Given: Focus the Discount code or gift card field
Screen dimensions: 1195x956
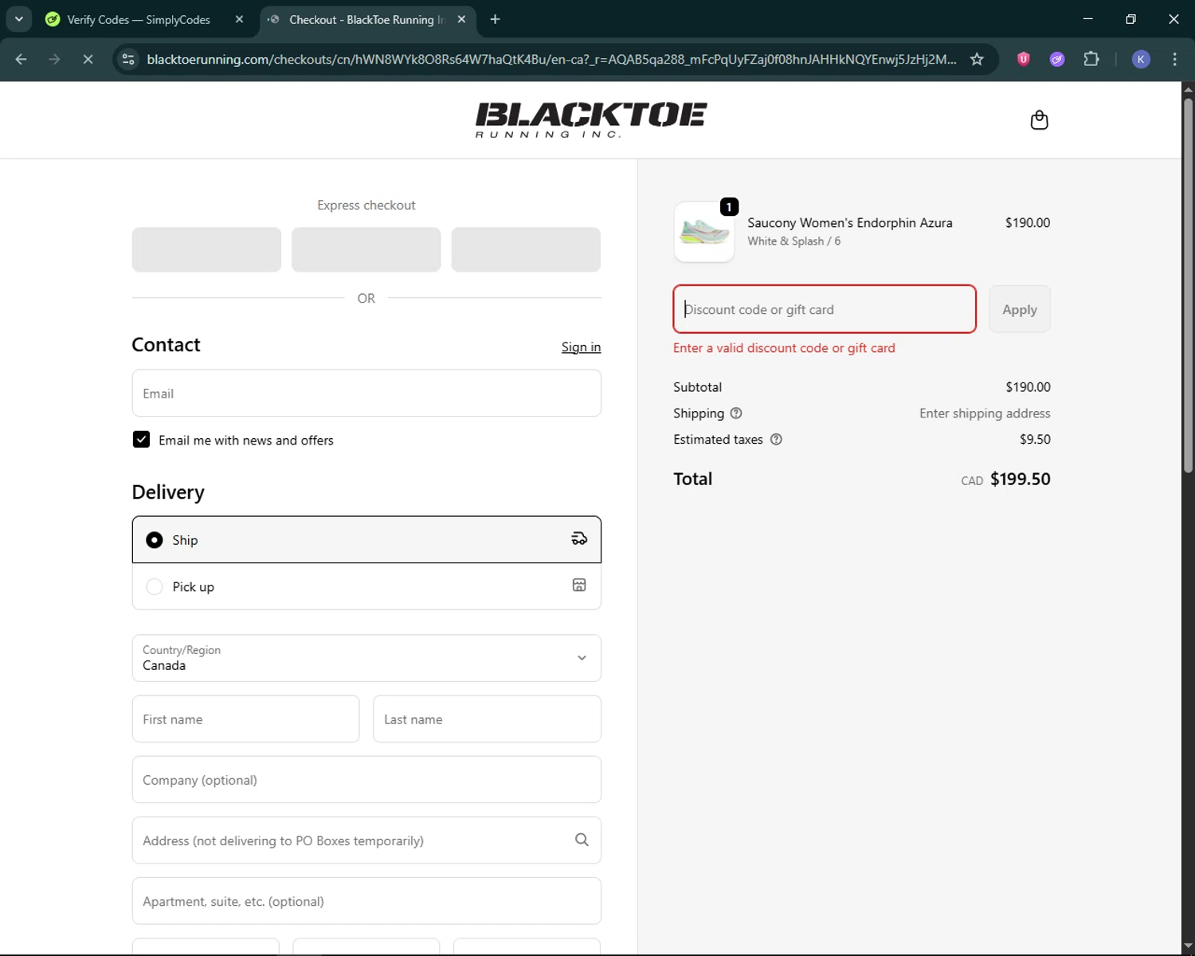Looking at the screenshot, I should click(x=825, y=309).
